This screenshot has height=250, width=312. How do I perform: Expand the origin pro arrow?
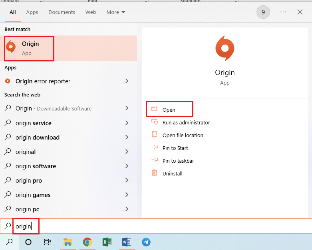tap(127, 180)
